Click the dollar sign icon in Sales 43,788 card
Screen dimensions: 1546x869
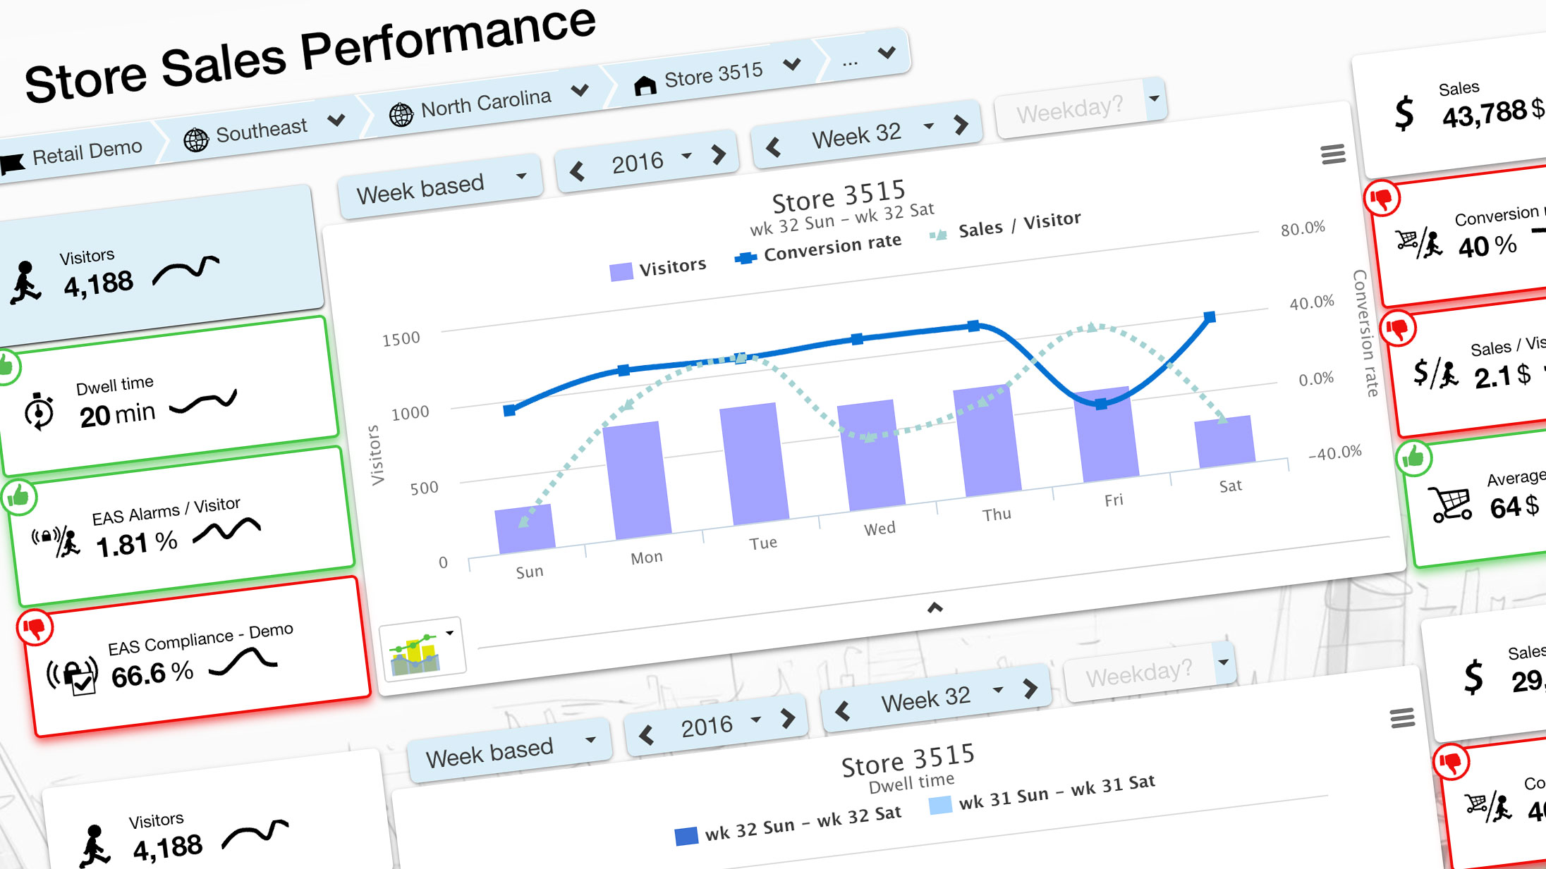click(1404, 113)
